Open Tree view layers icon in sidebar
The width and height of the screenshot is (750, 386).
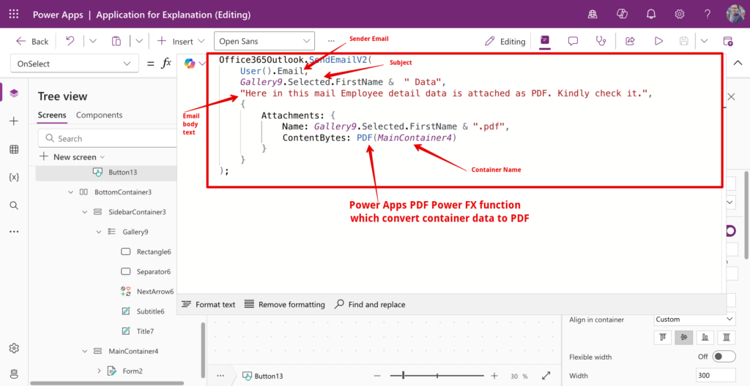pyautogui.click(x=14, y=93)
